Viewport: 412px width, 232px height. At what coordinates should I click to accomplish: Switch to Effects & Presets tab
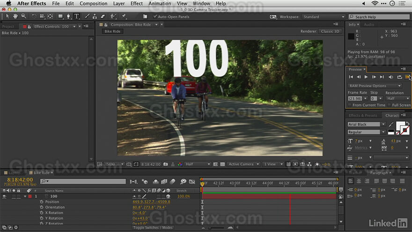[x=362, y=115]
